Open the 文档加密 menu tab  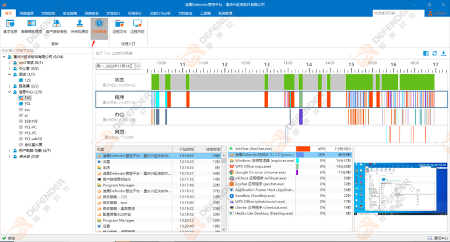[48, 13]
